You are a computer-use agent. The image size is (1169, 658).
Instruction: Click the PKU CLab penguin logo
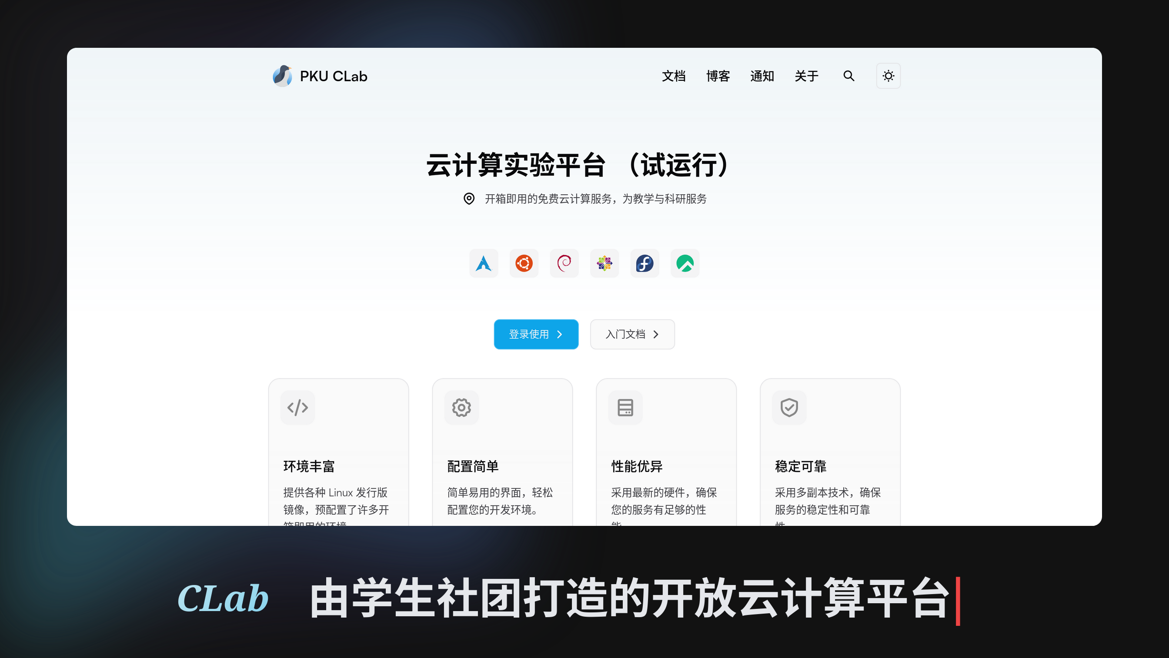pos(282,76)
